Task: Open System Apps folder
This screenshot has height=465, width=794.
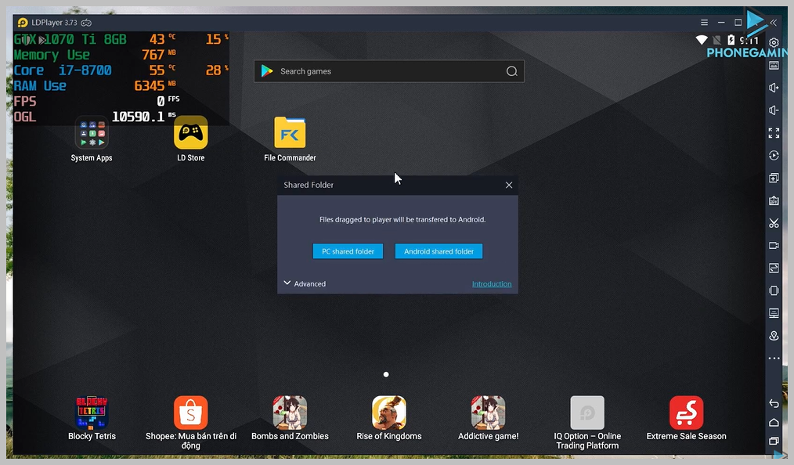Action: click(x=92, y=139)
